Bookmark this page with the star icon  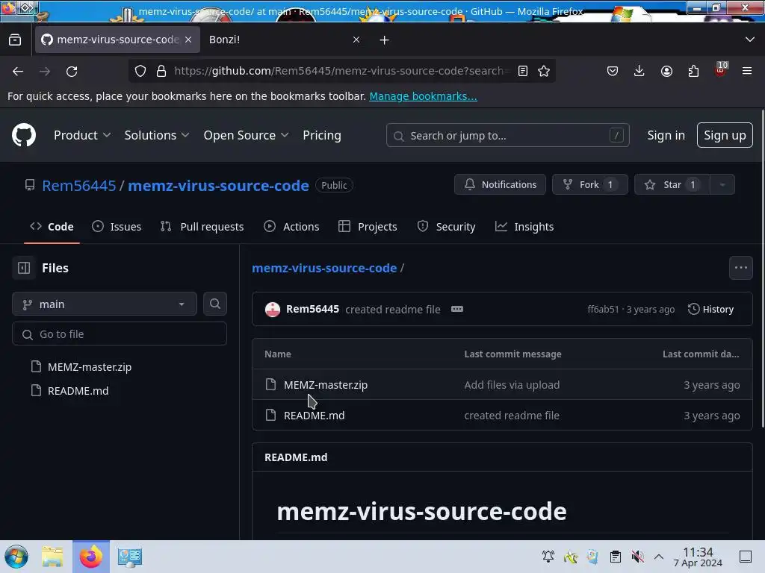[x=544, y=71]
